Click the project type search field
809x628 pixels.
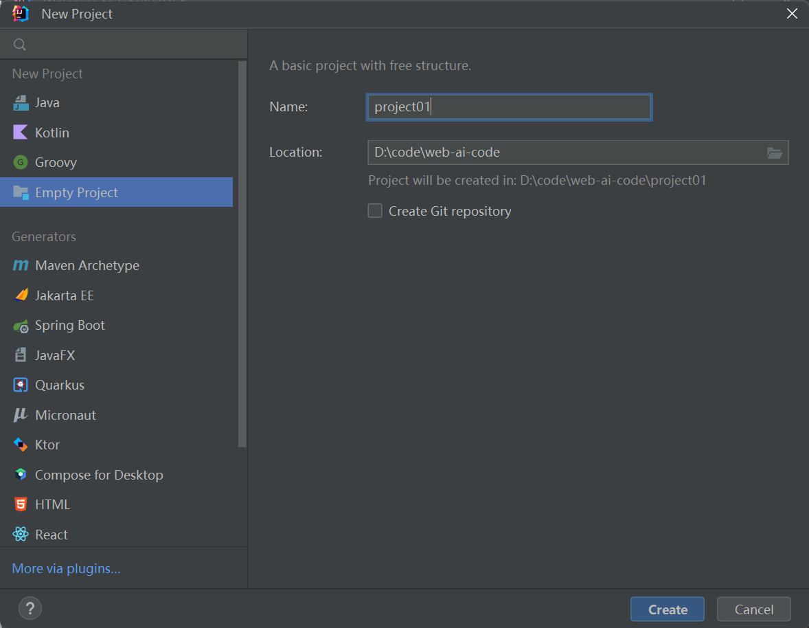coord(124,45)
